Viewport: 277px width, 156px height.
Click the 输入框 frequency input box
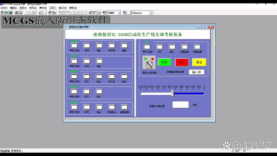tap(196, 72)
